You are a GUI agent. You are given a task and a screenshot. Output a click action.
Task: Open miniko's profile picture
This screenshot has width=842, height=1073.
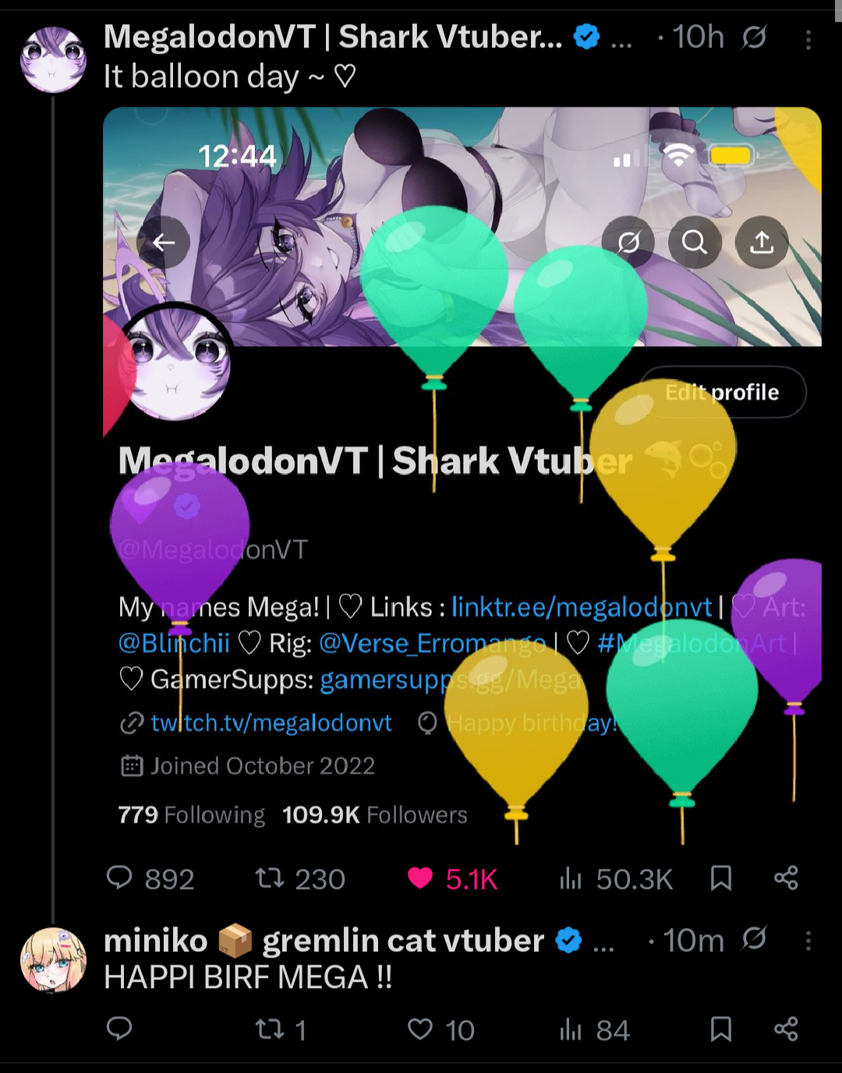[x=53, y=960]
